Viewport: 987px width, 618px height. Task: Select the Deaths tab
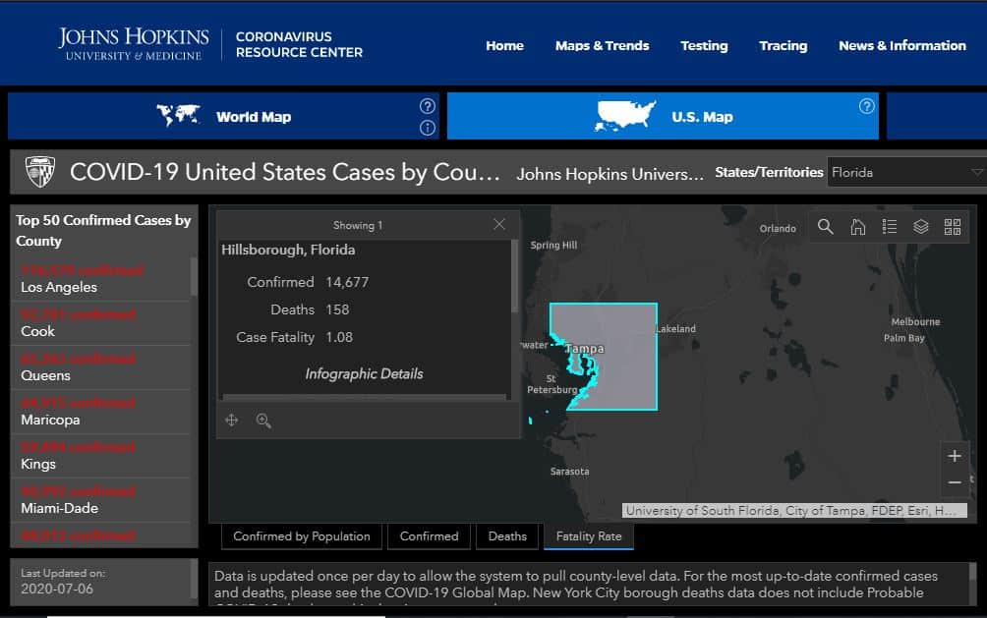click(507, 536)
